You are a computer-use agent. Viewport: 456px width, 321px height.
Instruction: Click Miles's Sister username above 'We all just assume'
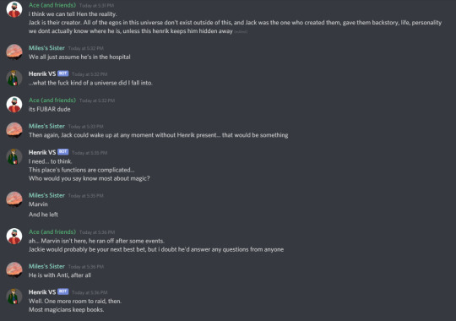tap(46, 48)
